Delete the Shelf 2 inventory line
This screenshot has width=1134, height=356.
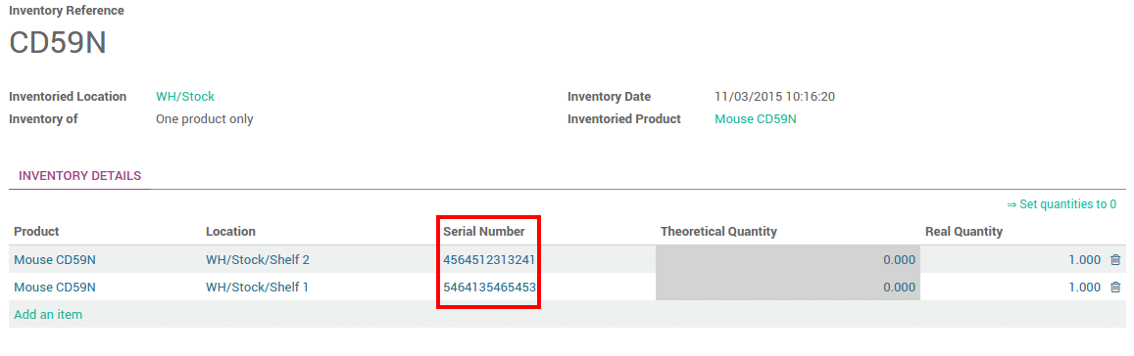click(x=1115, y=260)
